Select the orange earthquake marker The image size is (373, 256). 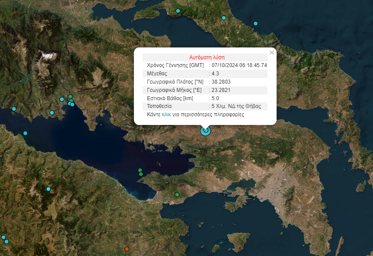(x=127, y=249)
